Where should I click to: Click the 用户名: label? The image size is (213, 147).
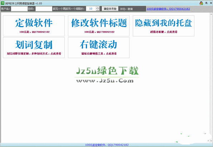point(5,9)
